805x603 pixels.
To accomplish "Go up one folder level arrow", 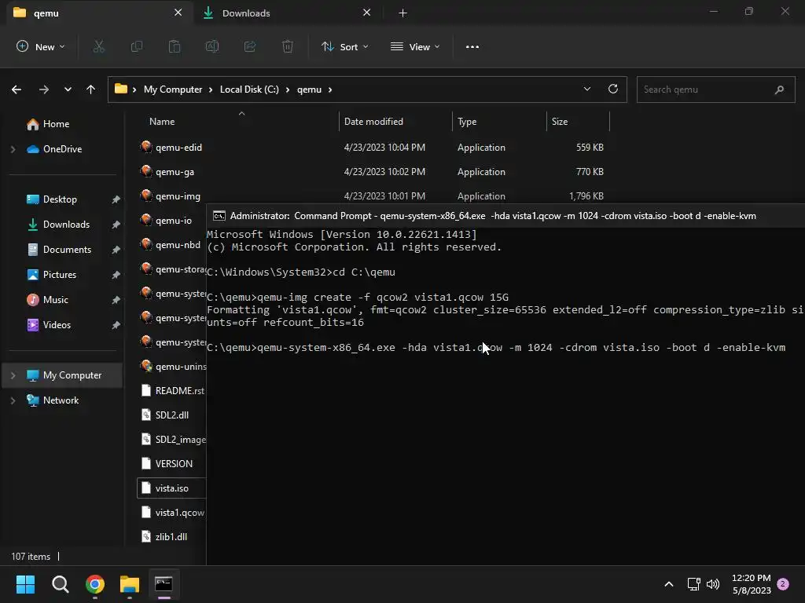I will pyautogui.click(x=91, y=90).
